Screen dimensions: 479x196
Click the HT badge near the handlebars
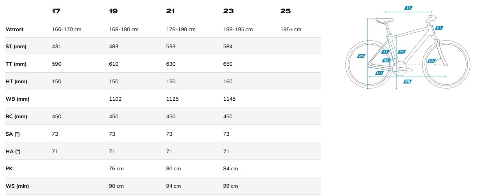pos(439,28)
